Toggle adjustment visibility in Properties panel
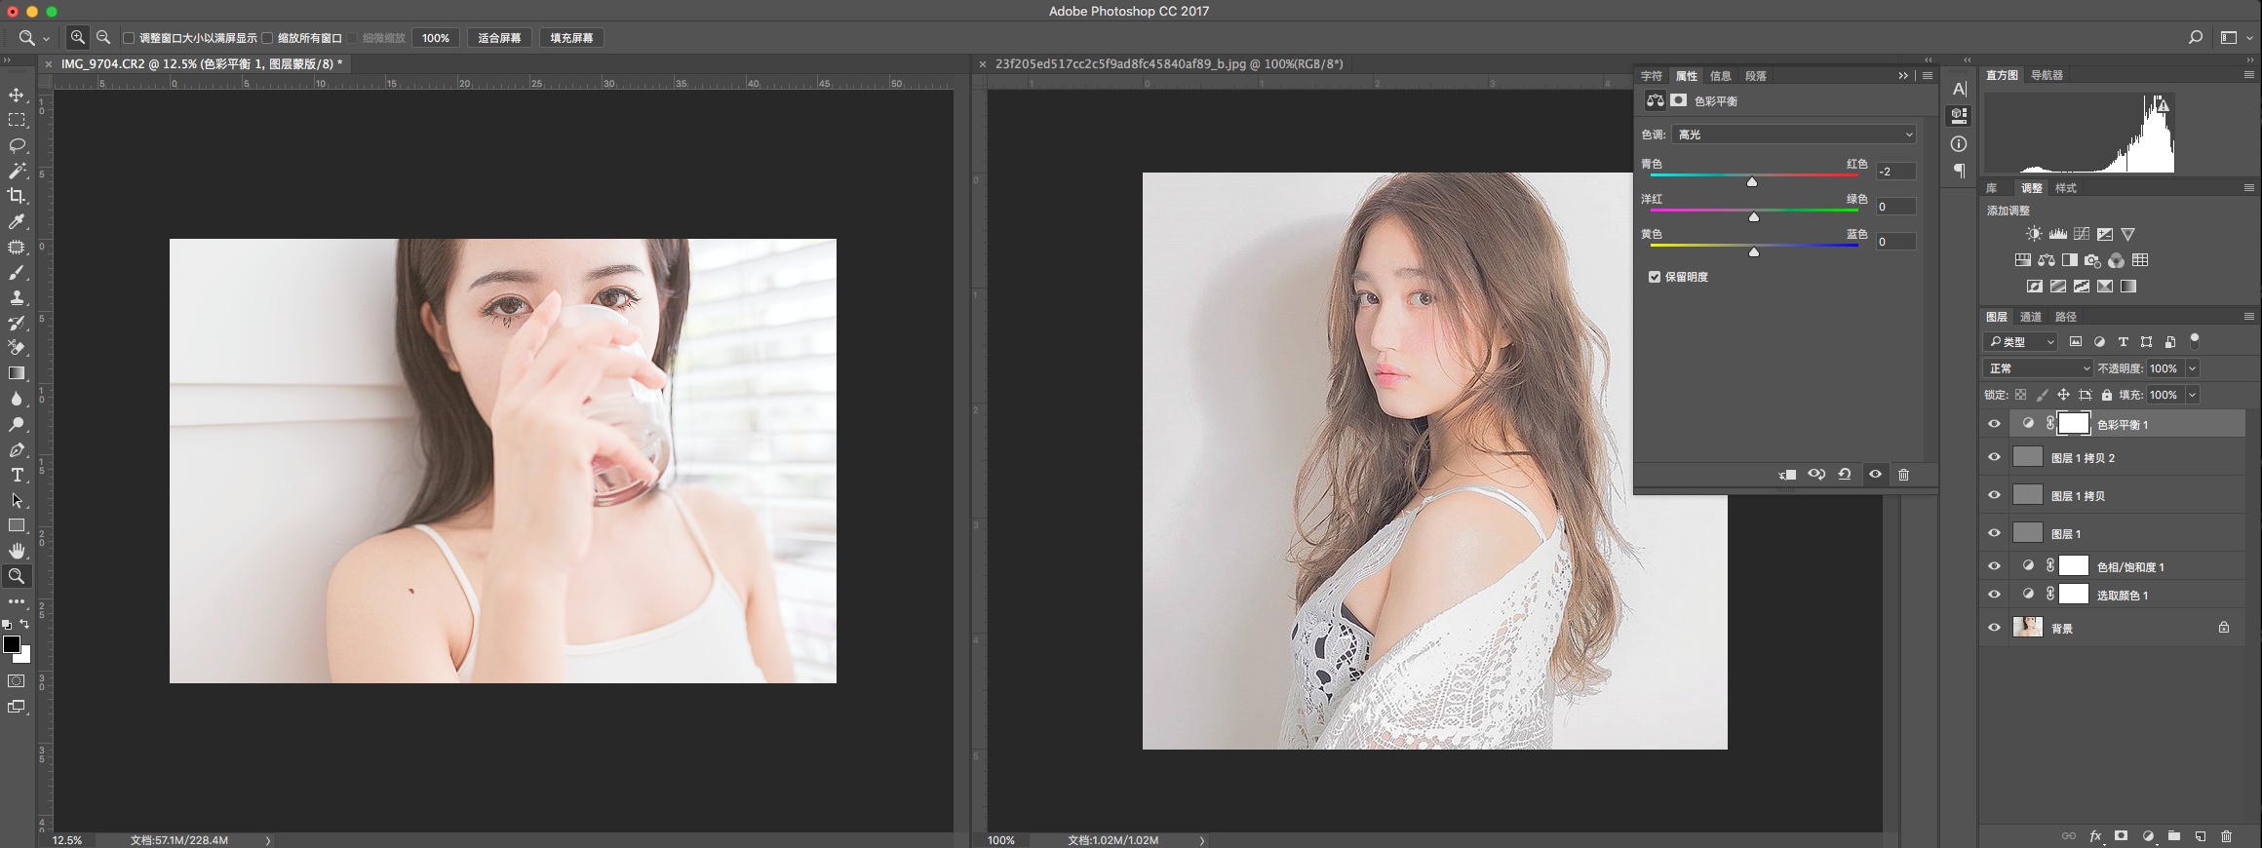The image size is (2262, 848). (x=1875, y=475)
